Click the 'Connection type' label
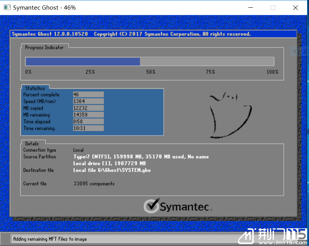The height and width of the screenshot is (246, 309). pyautogui.click(x=40, y=150)
